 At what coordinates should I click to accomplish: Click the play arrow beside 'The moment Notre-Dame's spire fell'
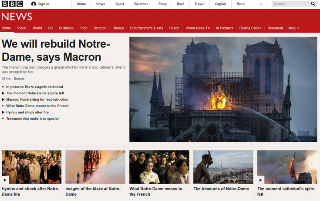coord(3,93)
